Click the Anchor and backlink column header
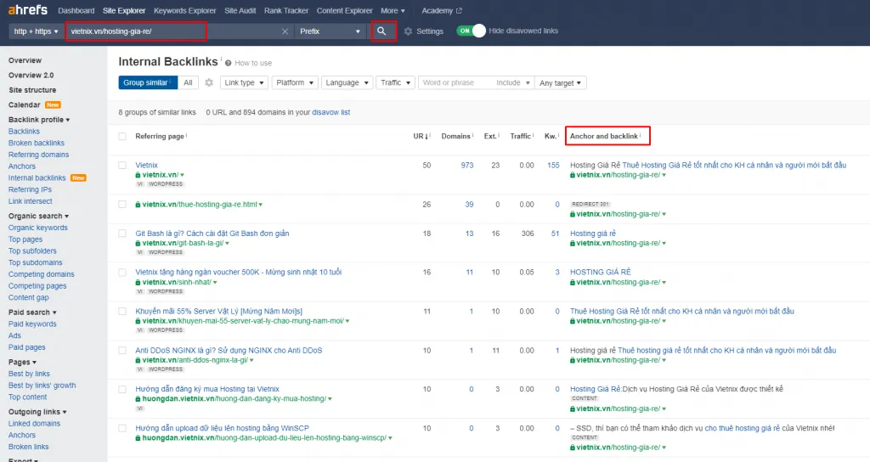Screen dimensions: 870x462 click(x=604, y=137)
